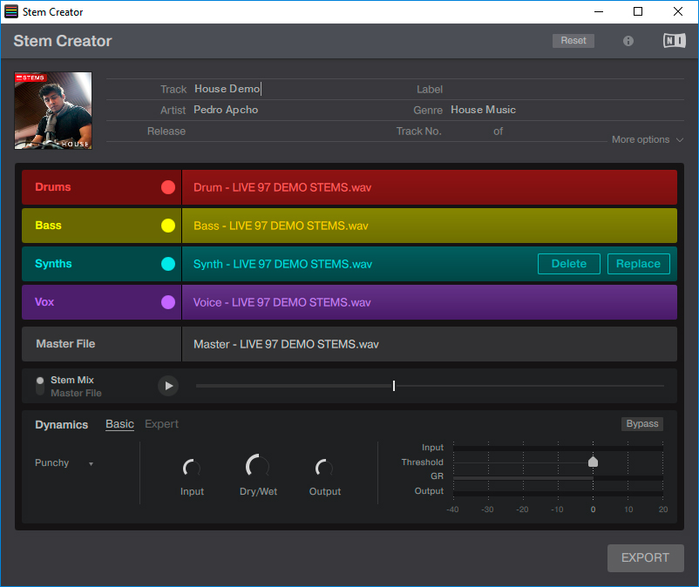Click Master - LIVE 97 DEMO STEMS.wav file

286,344
